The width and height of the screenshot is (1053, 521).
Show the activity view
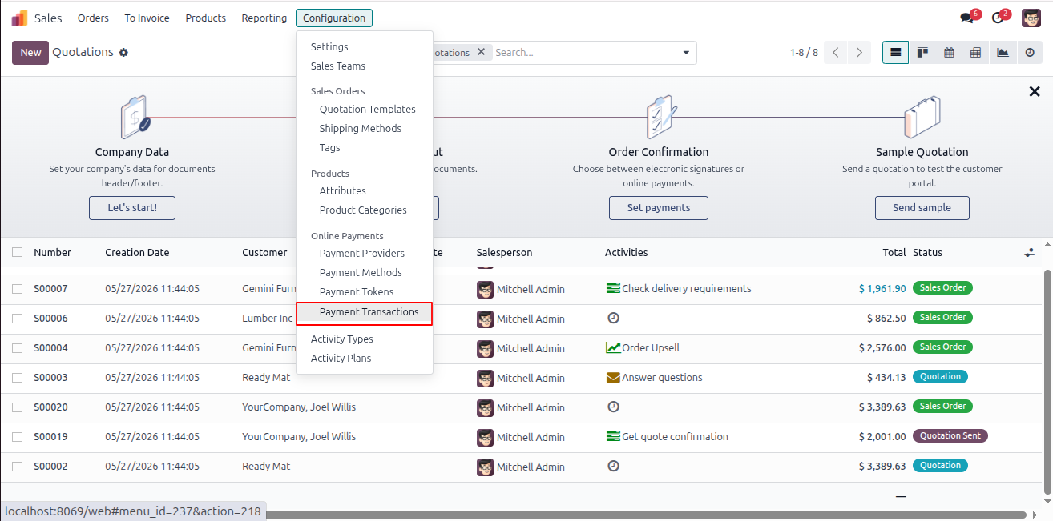tap(1030, 53)
